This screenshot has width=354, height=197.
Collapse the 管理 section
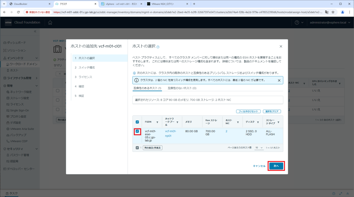tap(37, 86)
